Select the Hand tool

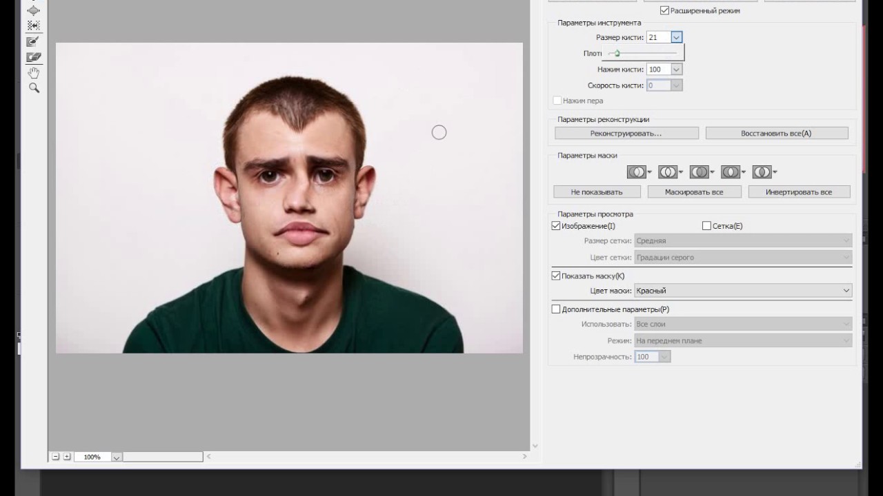tap(33, 73)
